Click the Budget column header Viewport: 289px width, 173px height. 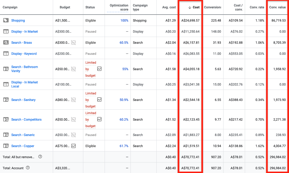[65, 7]
